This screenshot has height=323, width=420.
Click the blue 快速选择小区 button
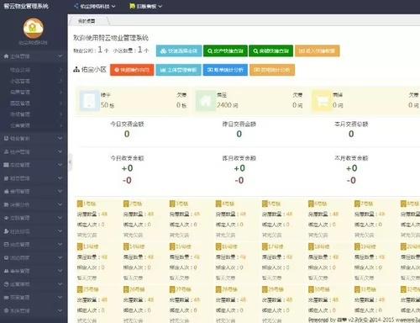[x=179, y=50]
